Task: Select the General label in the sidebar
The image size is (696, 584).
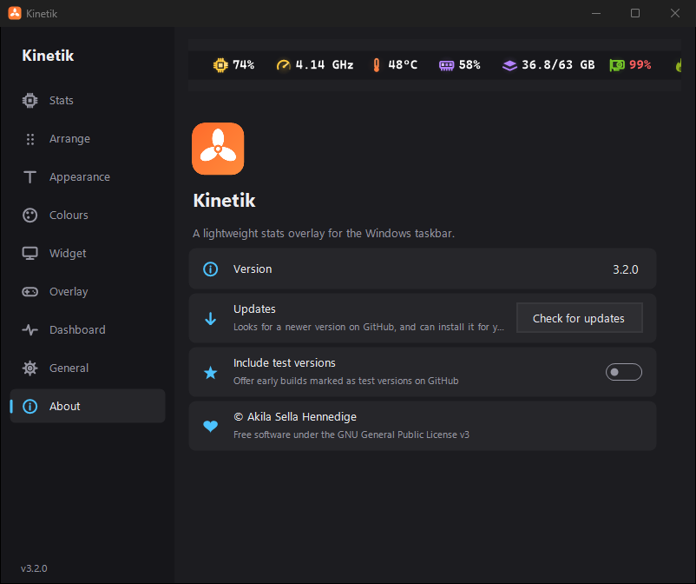Action: click(x=69, y=368)
